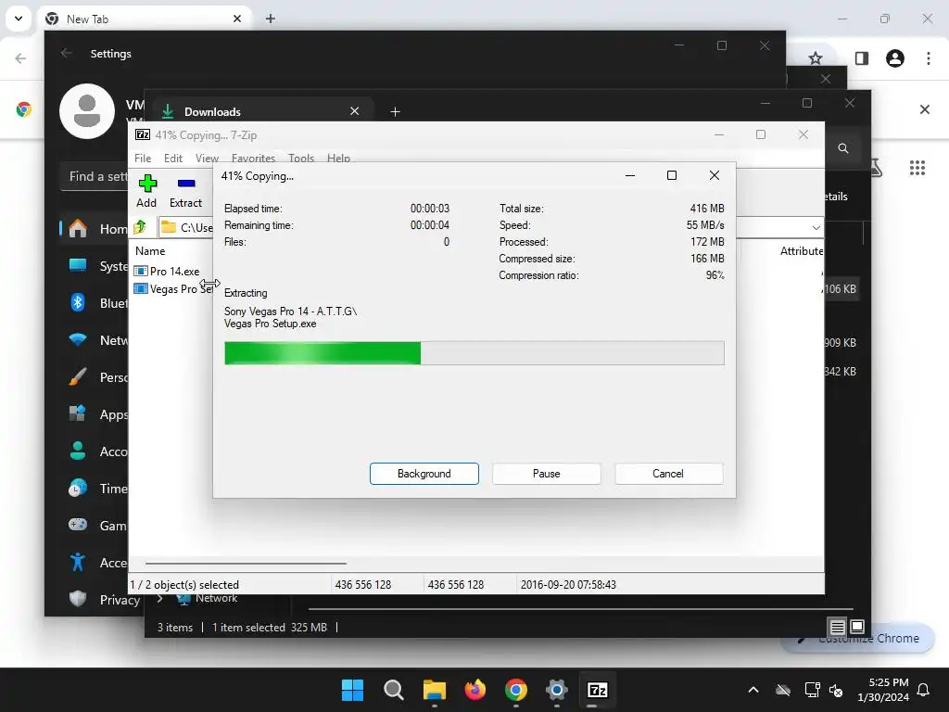
Task: Open the 7-Zip Tools menu
Action: pyautogui.click(x=301, y=158)
